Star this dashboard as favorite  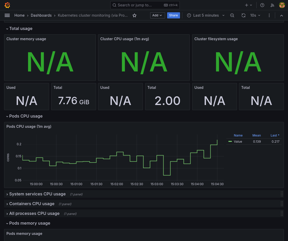(134, 15)
